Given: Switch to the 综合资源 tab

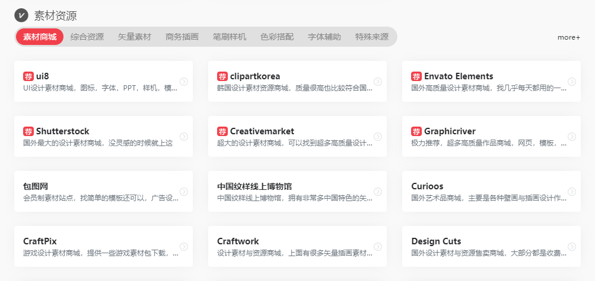Looking at the screenshot, I should pyautogui.click(x=87, y=37).
